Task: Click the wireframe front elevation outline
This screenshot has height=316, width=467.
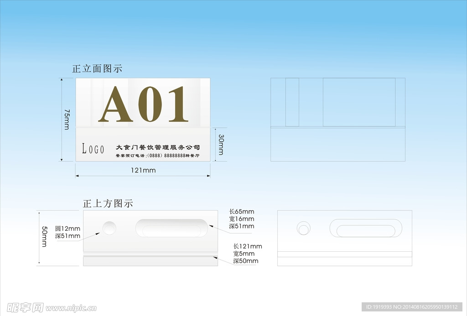Action: point(337,119)
